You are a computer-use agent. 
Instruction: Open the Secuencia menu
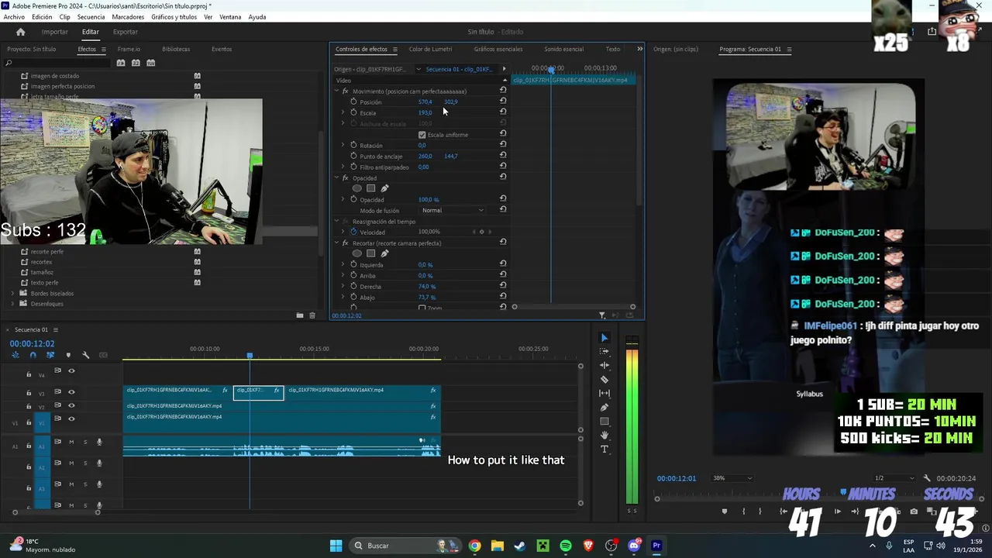click(91, 17)
